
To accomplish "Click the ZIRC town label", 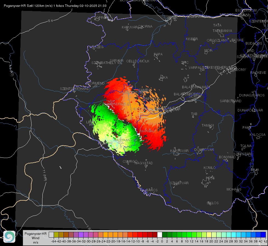I will (x=185, y=63).
